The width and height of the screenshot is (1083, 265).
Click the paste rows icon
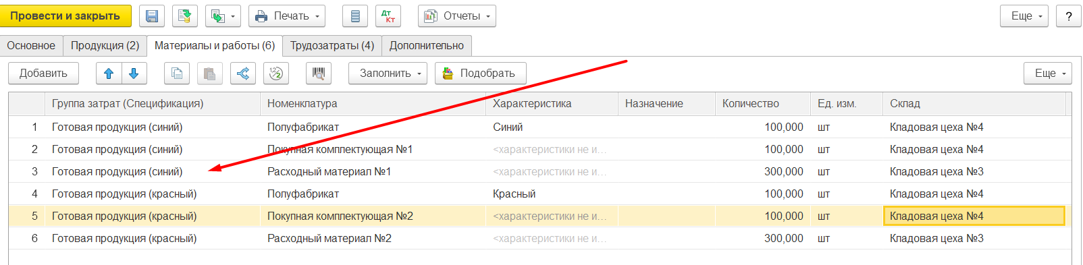coord(210,73)
